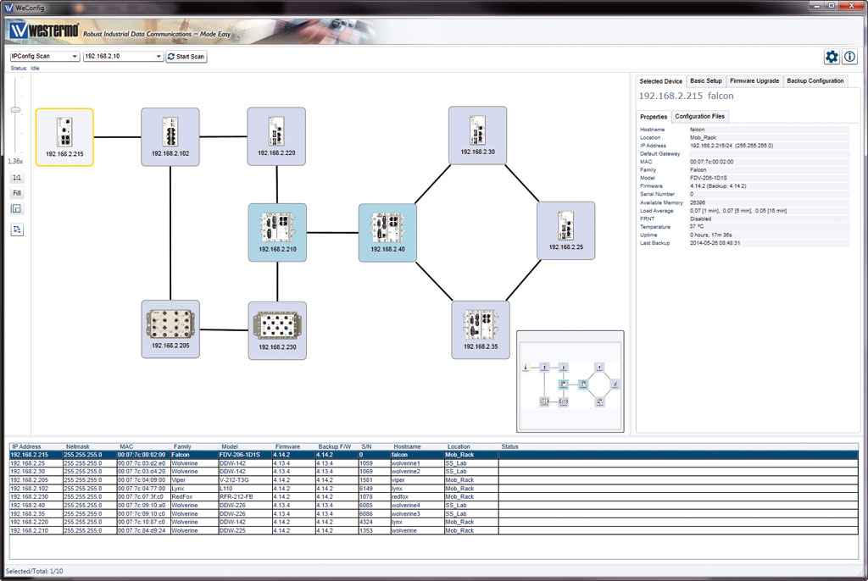Select device node 192.168.2.40
This screenshot has width=868, height=581.
[387, 232]
